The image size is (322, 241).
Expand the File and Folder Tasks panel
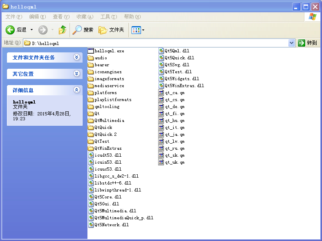click(76, 57)
